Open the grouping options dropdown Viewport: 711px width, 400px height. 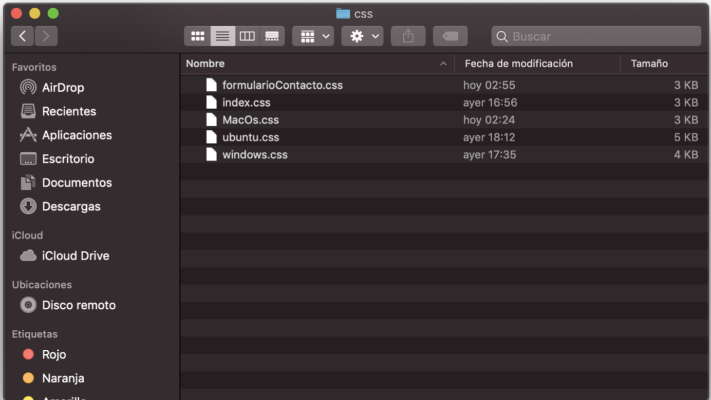point(313,36)
